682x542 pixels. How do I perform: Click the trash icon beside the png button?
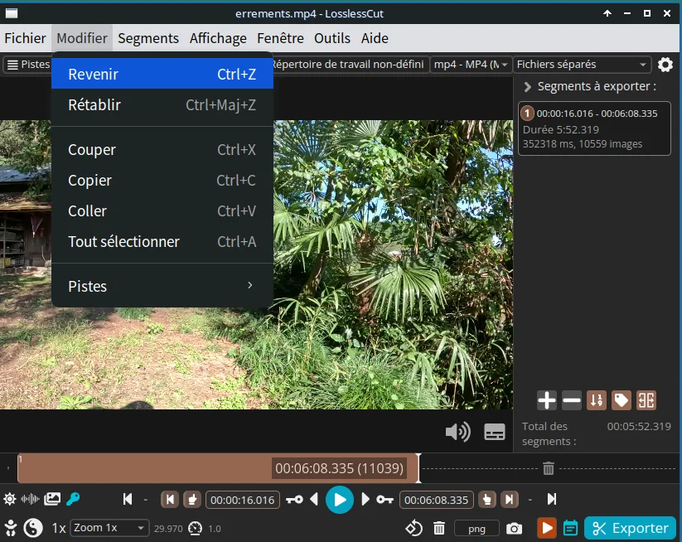[x=439, y=528]
